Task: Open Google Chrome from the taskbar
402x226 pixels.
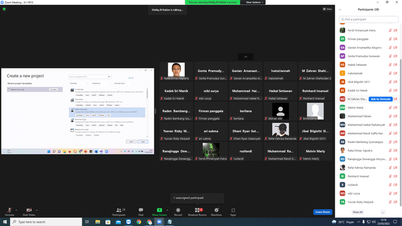Action: tap(139, 222)
